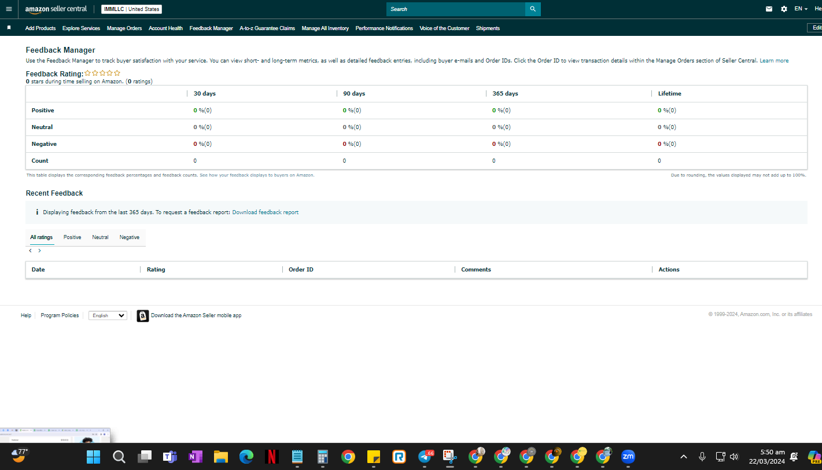Click the feedback rating stars
822x470 pixels.
102,74
